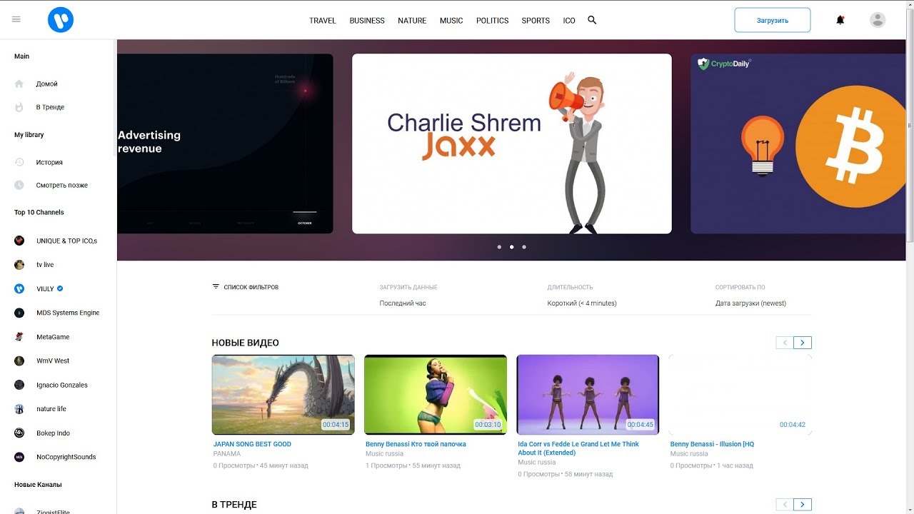The height and width of the screenshot is (514, 914).
Task: Open Advertising revenue banner slide
Action: pyautogui.click(x=225, y=143)
